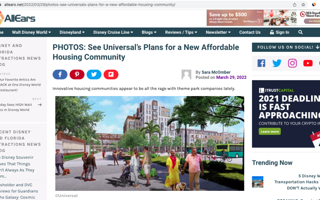Viewport: 320px width, 200px height.
Task: Click Learn more on iTrustCapital ad
Action: [x=270, y=132]
